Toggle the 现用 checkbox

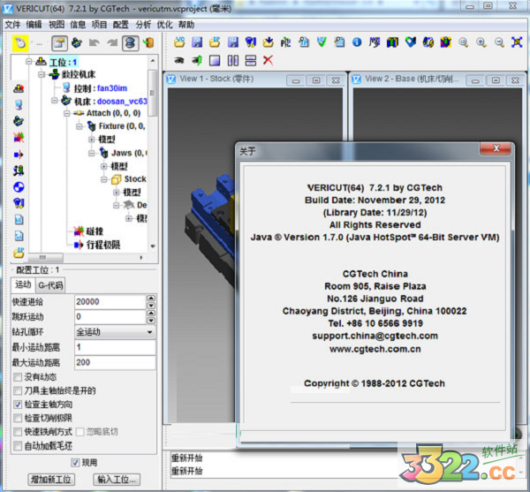75,462
